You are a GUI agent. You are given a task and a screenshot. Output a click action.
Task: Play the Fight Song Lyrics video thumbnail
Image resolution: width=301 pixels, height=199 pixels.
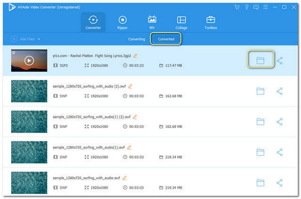(29, 61)
